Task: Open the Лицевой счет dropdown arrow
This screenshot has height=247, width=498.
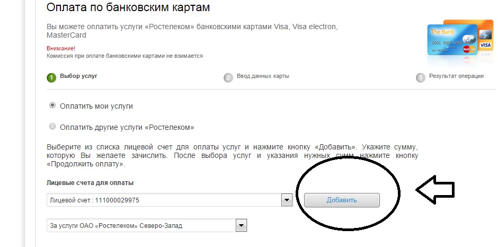Action: click(287, 200)
